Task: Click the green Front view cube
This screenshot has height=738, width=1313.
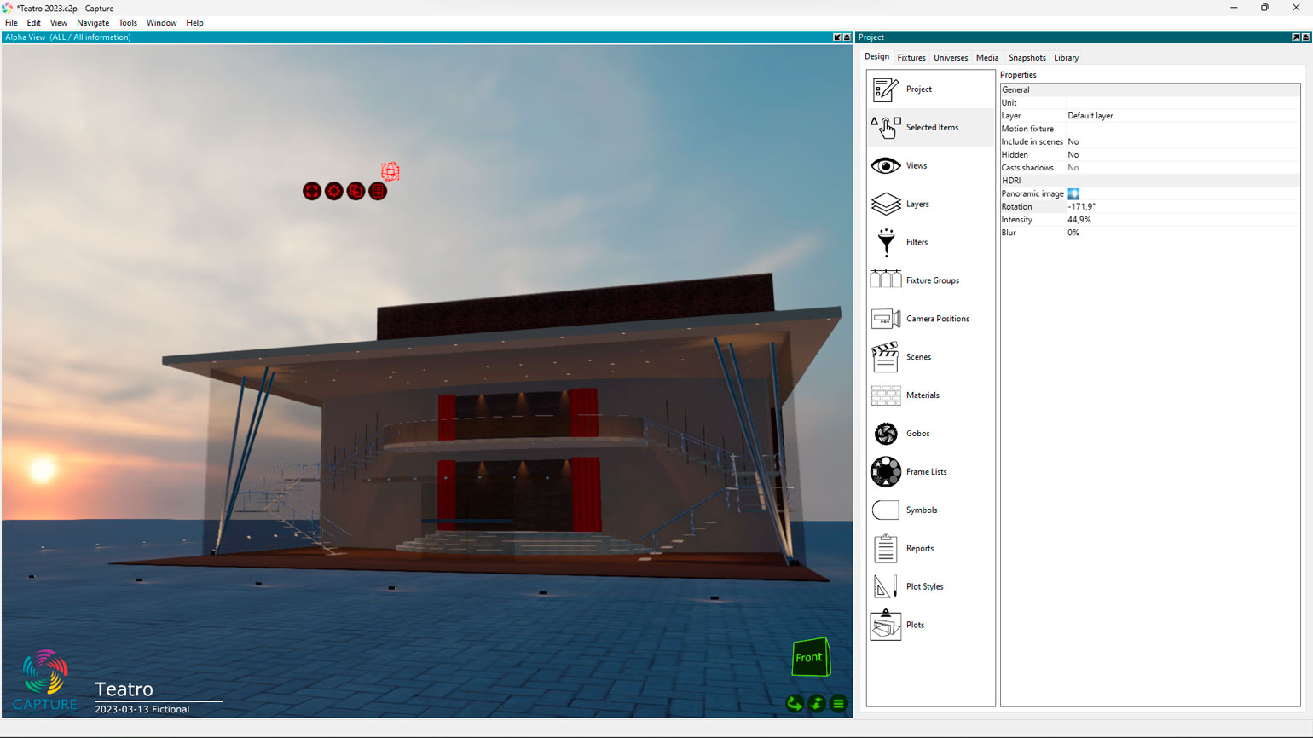Action: coord(810,657)
